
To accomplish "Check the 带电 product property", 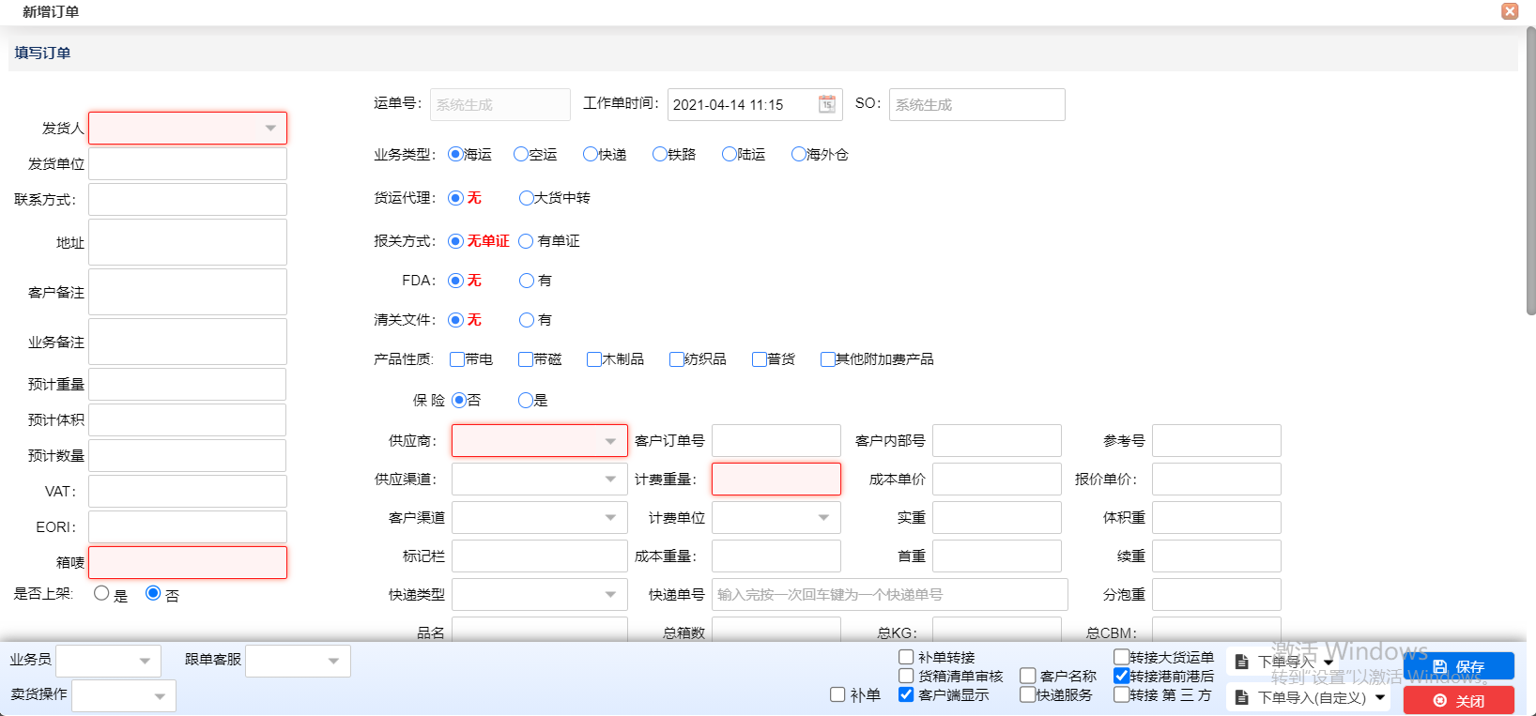I will [457, 359].
